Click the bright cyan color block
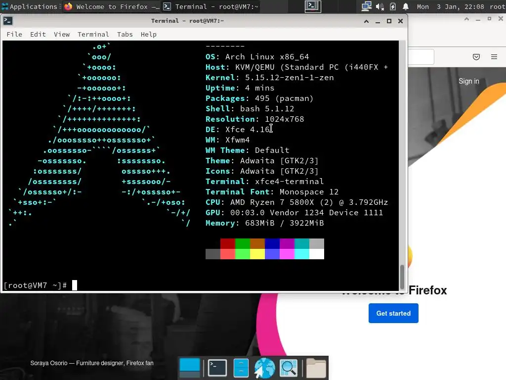The height and width of the screenshot is (380, 506). click(302, 254)
